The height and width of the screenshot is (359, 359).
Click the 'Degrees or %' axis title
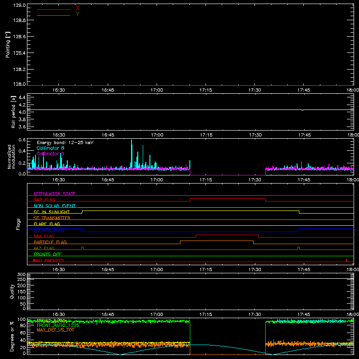pyautogui.click(x=12, y=336)
